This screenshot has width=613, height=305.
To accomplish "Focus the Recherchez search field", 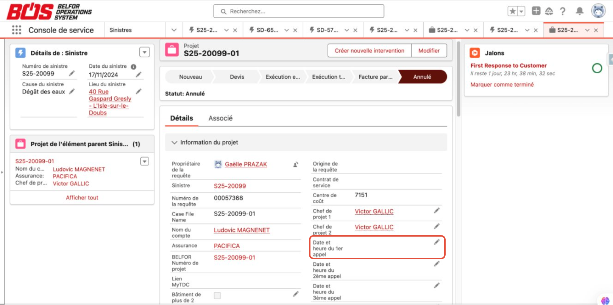I will pos(299,11).
